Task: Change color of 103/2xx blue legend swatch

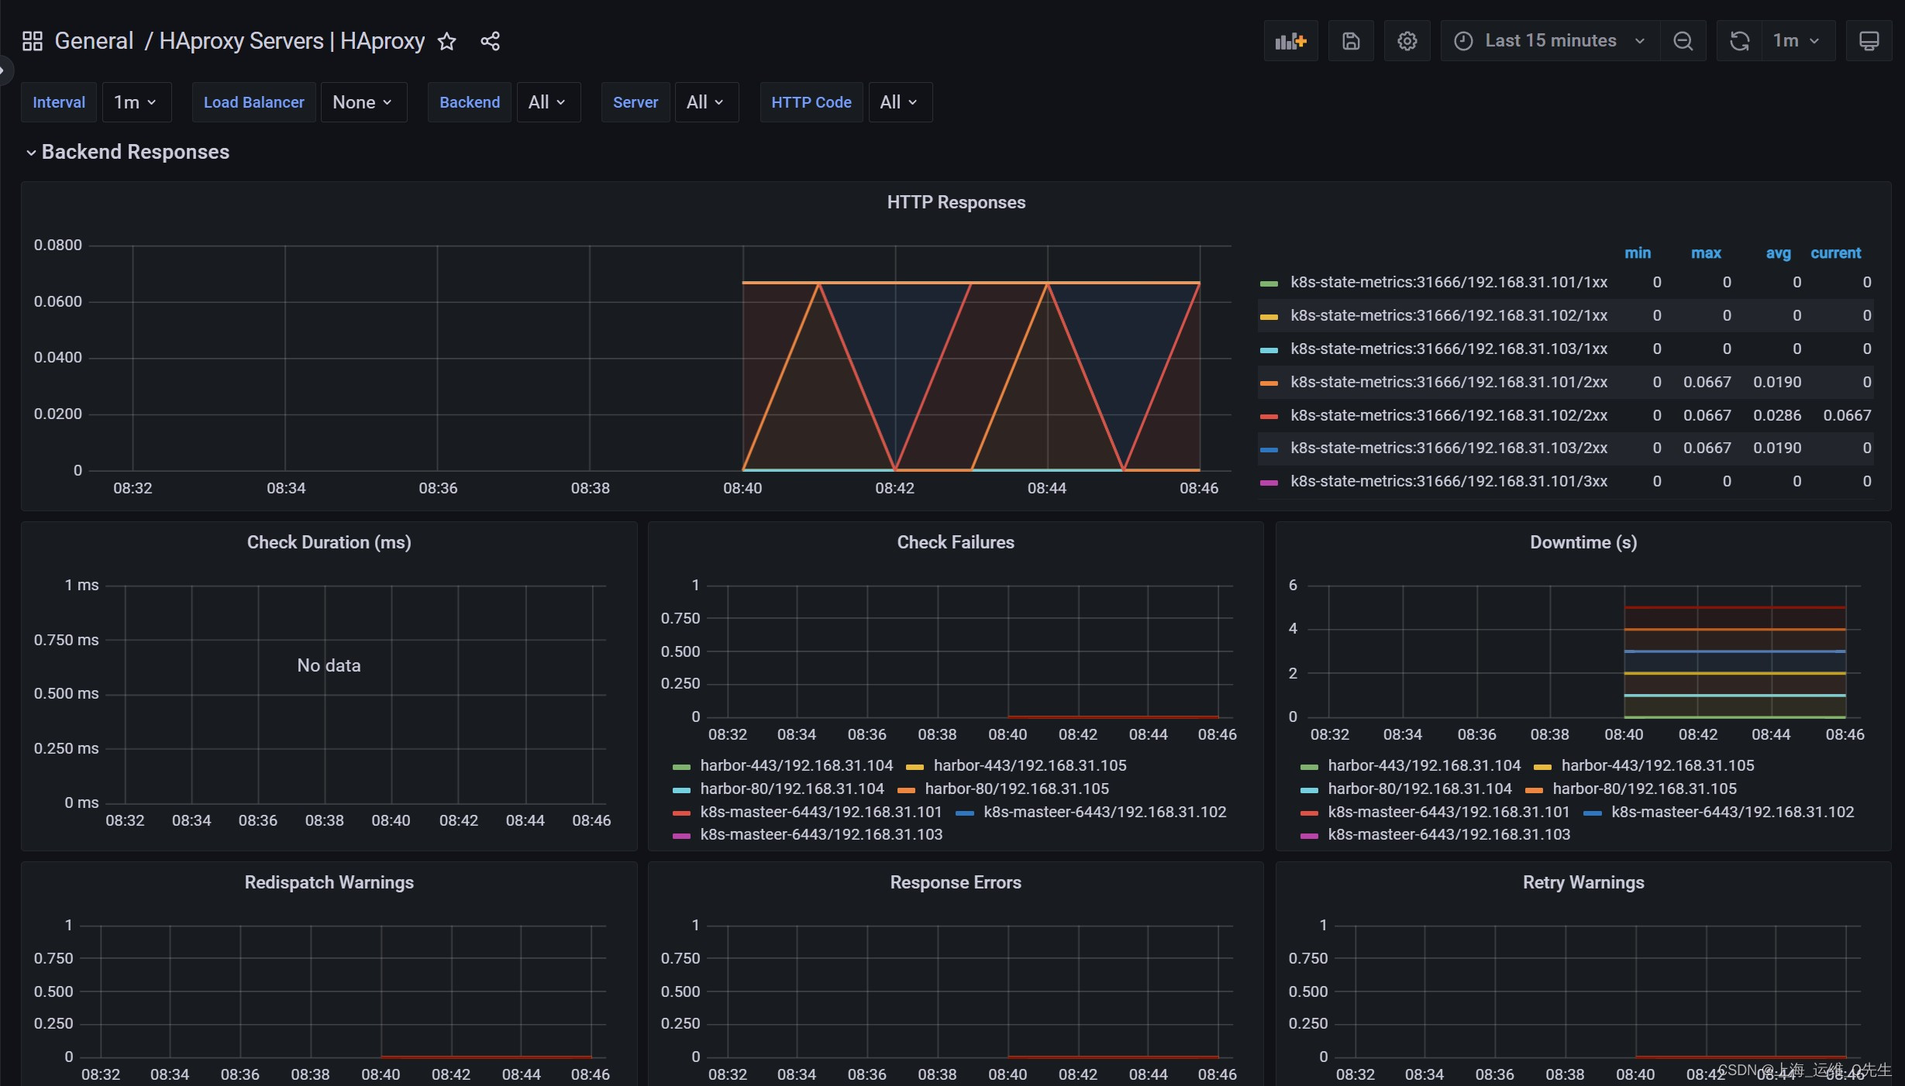Action: [x=1269, y=449]
